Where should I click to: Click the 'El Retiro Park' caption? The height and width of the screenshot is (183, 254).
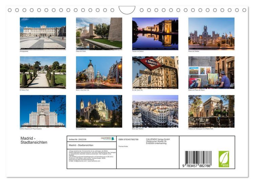point(24,90)
